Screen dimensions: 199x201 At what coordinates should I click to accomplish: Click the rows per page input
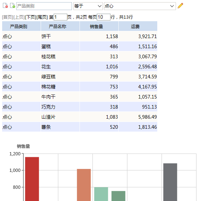104,17
